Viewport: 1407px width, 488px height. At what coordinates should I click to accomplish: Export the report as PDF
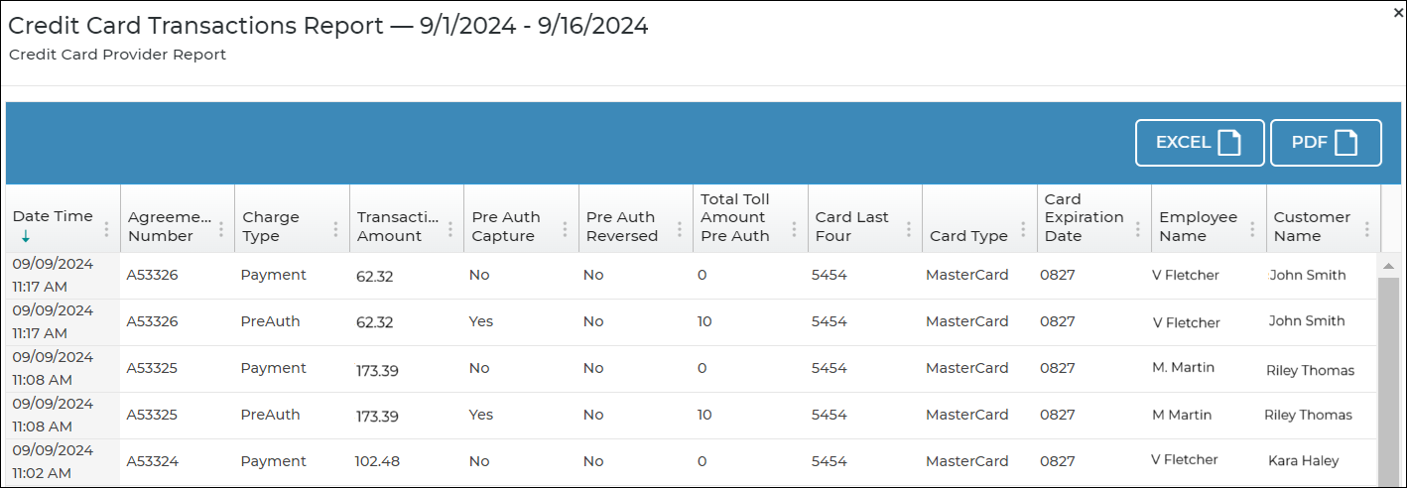(x=1325, y=143)
